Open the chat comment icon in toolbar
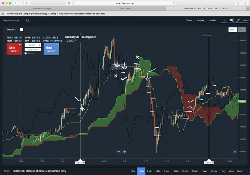This screenshot has height=175, width=250. pyautogui.click(x=231, y=20)
